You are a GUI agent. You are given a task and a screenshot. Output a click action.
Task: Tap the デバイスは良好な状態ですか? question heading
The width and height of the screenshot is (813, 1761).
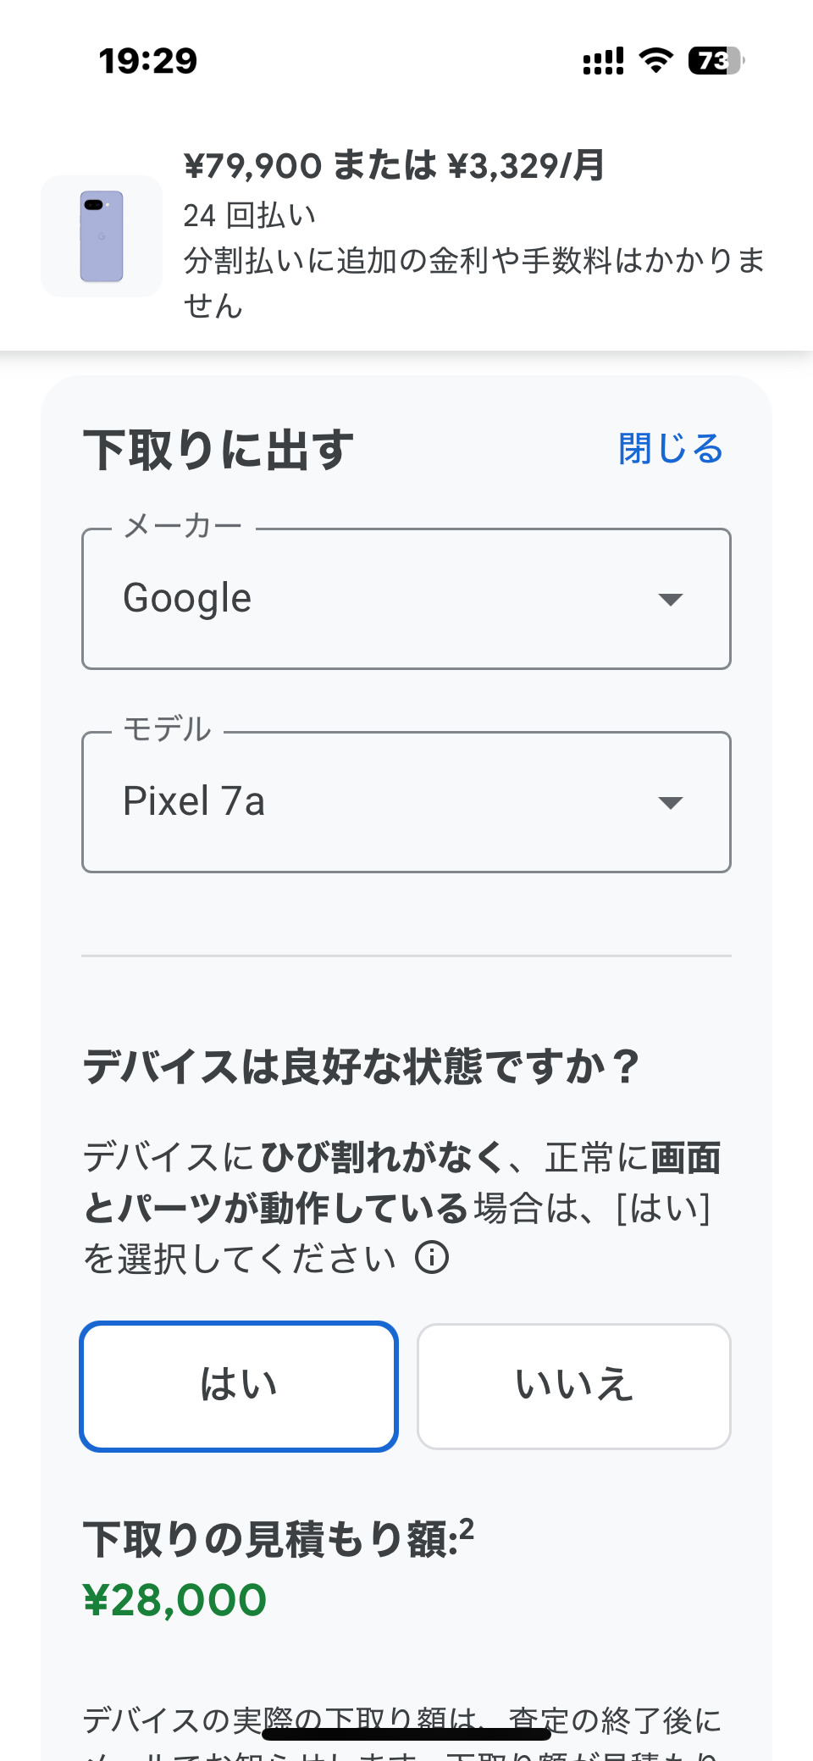tap(362, 1066)
